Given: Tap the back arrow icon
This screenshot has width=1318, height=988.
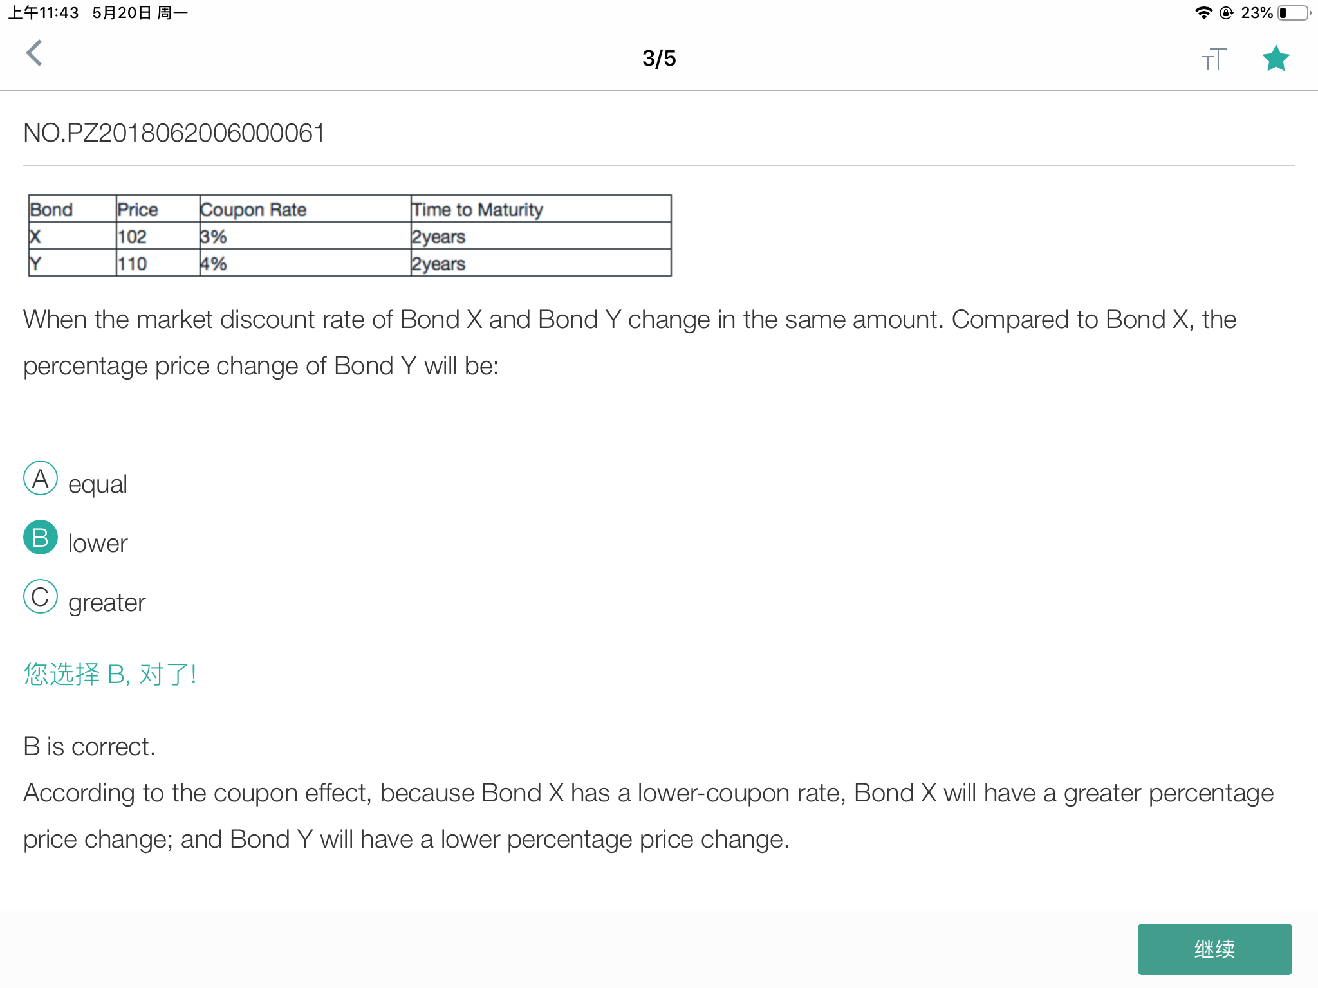Looking at the screenshot, I should 34,53.
